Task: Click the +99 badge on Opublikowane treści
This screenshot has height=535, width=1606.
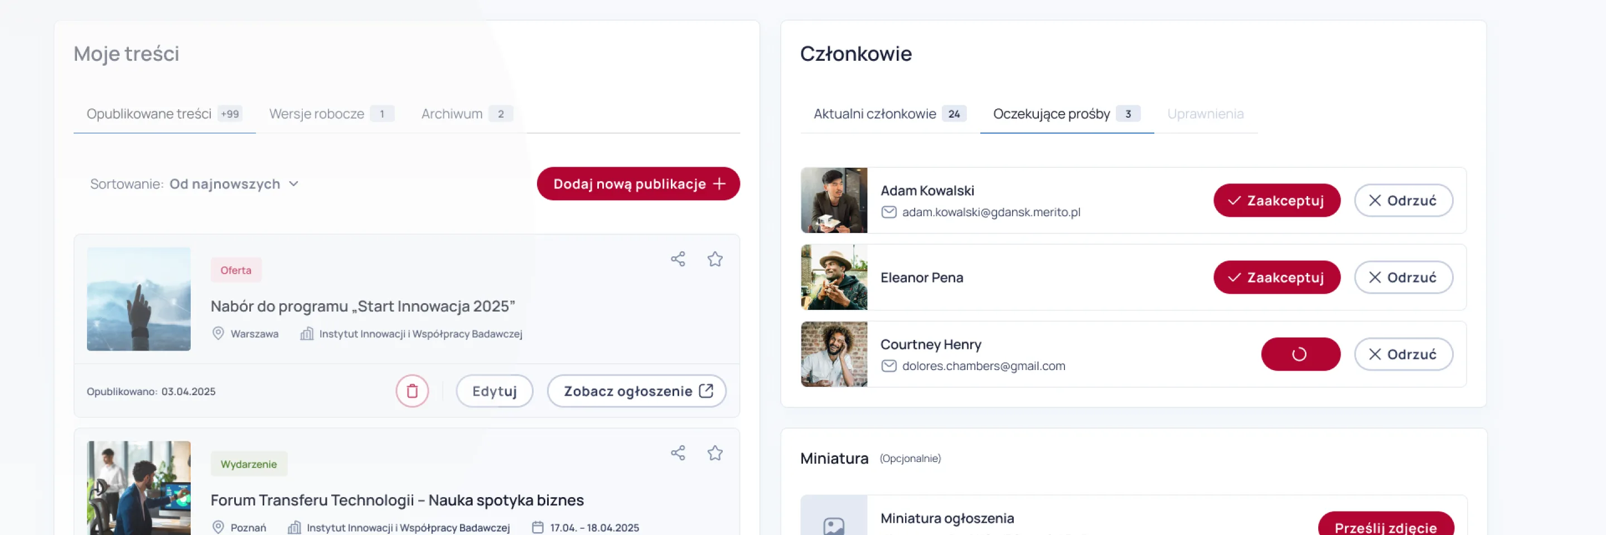Action: (229, 114)
